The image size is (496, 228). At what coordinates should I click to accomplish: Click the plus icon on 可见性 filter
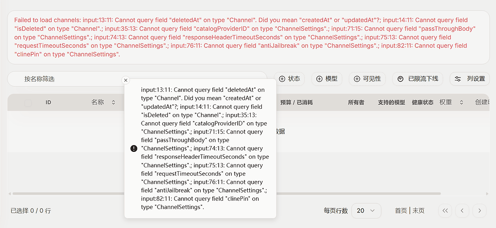click(357, 79)
